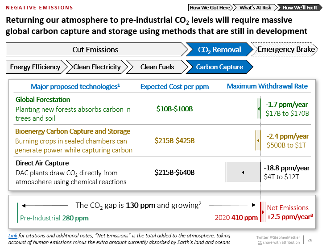Click the red Net Emissions arrow marker
The height and width of the screenshot is (249, 326).
click(x=262, y=212)
